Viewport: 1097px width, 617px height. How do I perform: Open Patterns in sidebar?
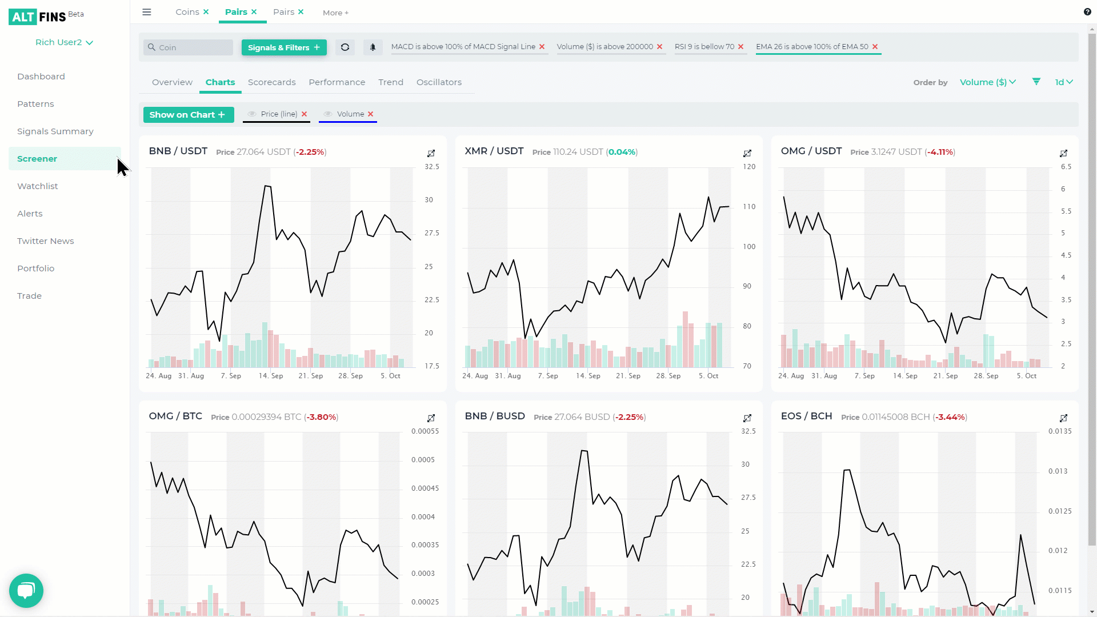[35, 104]
